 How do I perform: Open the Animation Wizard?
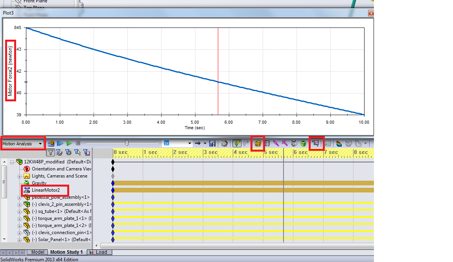tap(225, 143)
